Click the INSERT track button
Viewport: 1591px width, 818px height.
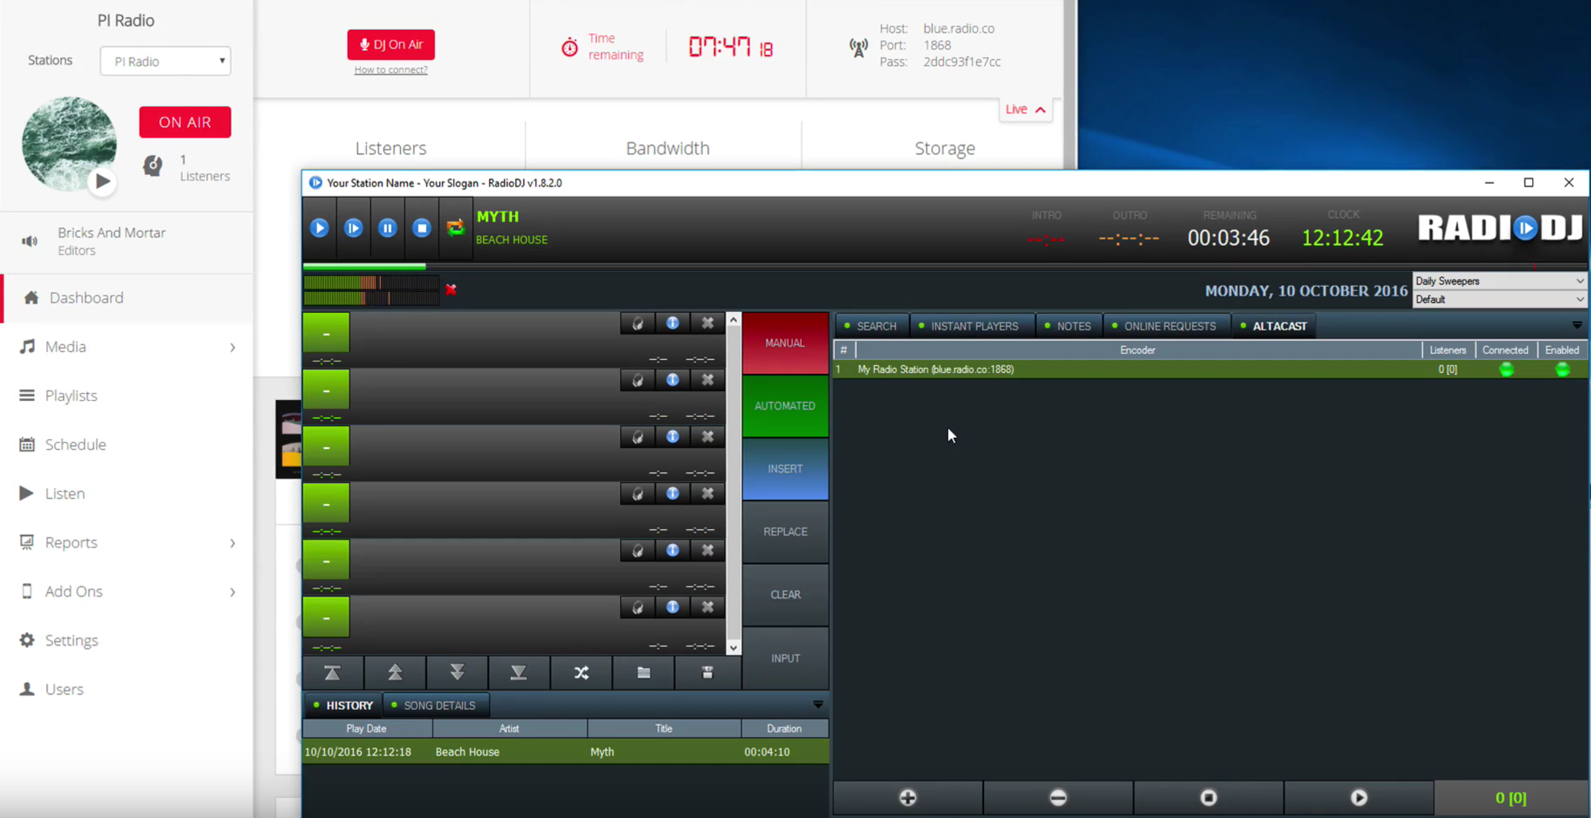(784, 467)
